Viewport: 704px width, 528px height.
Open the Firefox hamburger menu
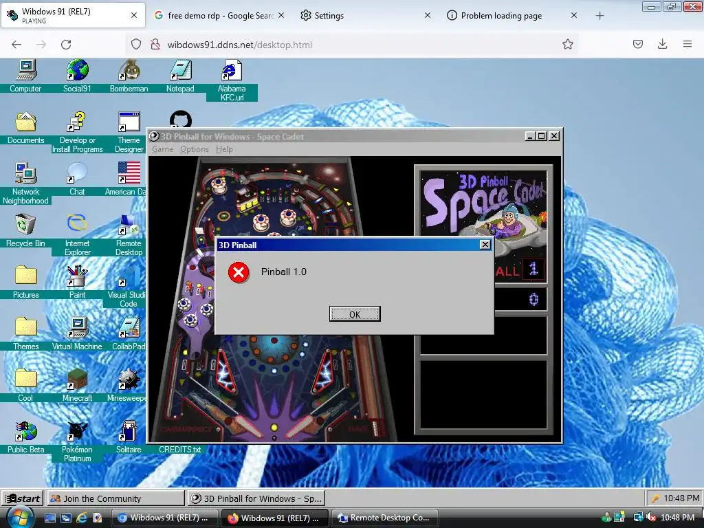(687, 44)
